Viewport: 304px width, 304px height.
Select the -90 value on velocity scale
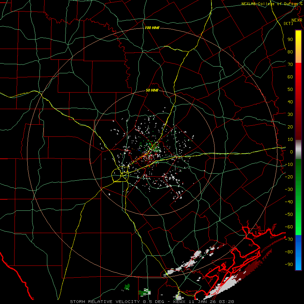pos(289,264)
